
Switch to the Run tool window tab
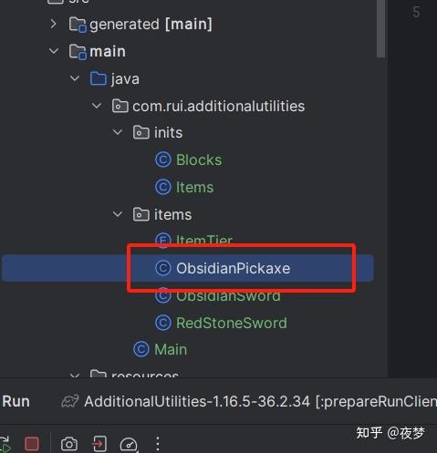[16, 401]
